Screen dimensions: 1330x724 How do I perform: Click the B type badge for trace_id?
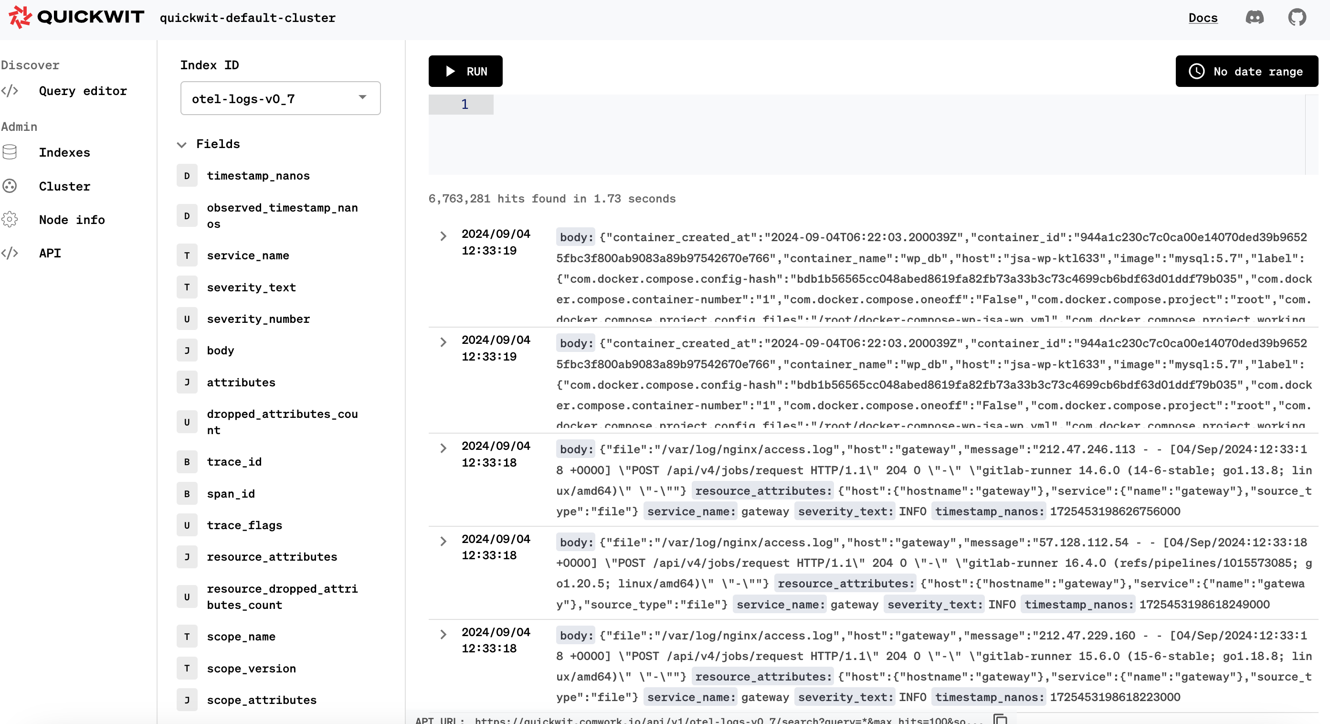coord(187,462)
